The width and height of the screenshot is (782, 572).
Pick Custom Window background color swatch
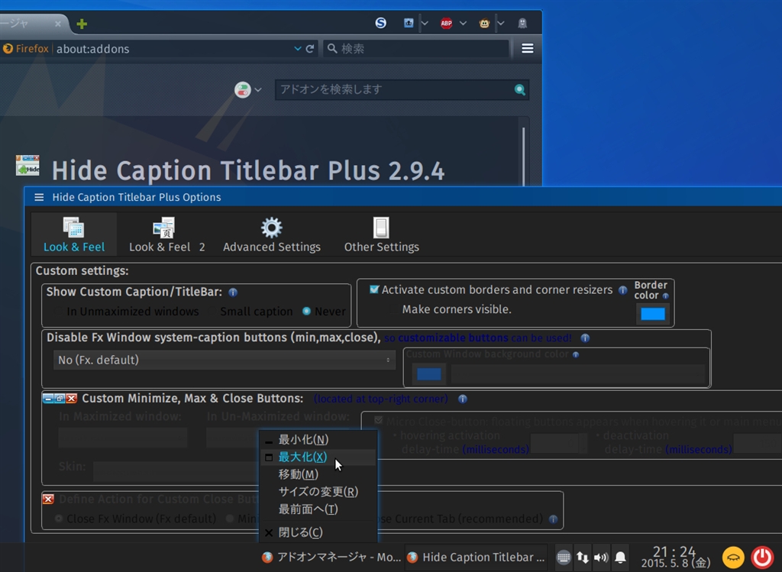[429, 373]
